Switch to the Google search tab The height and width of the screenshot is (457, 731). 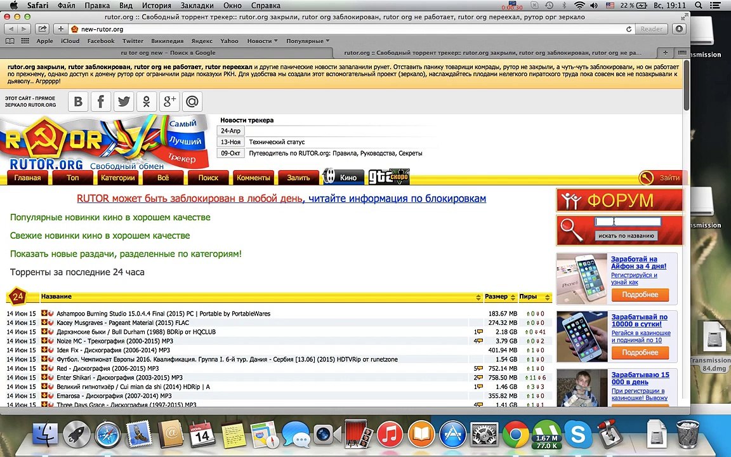coord(168,53)
